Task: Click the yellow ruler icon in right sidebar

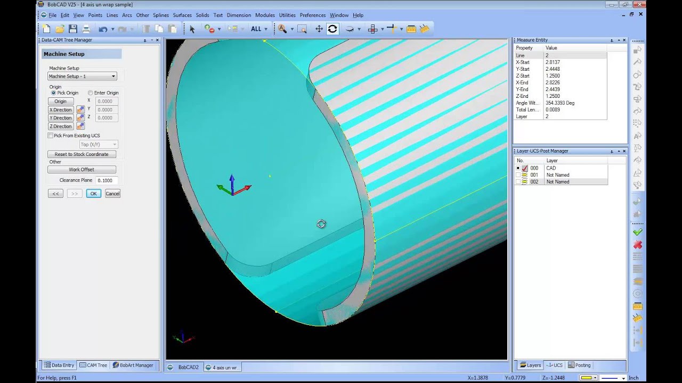Action: 637,306
